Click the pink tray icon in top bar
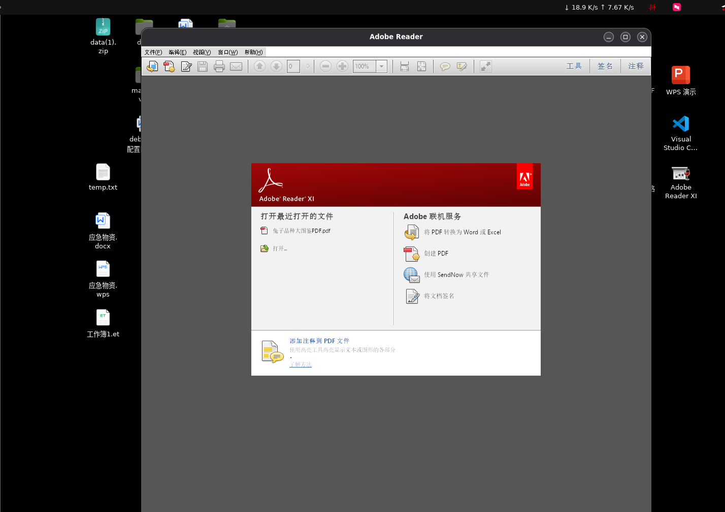725x512 pixels. [677, 7]
